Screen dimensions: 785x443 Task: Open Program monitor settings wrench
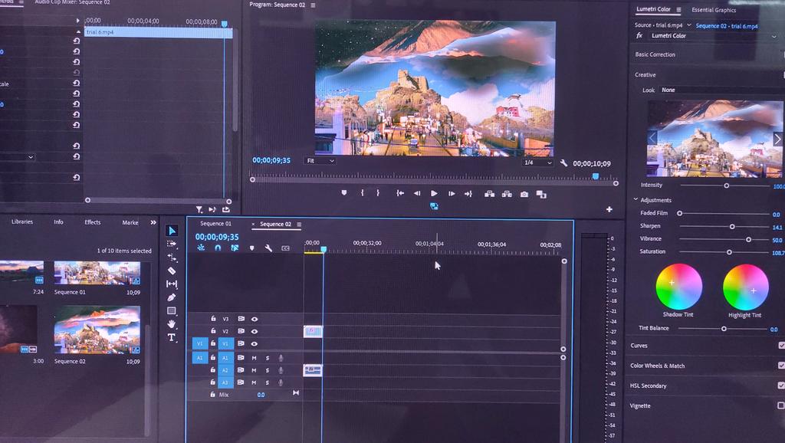(x=563, y=163)
